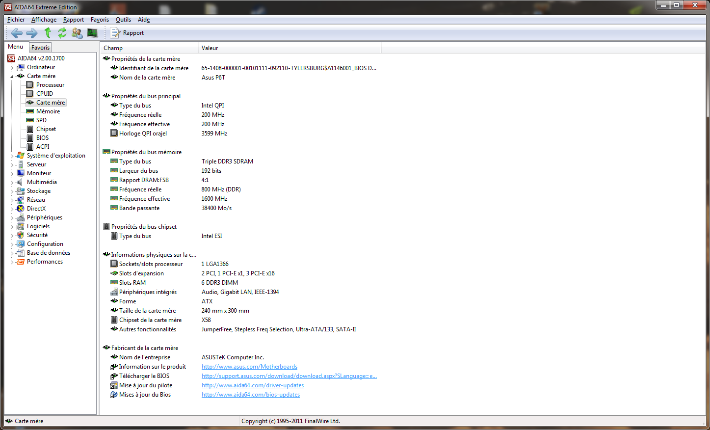
Task: Open the Outils menu
Action: (x=123, y=20)
